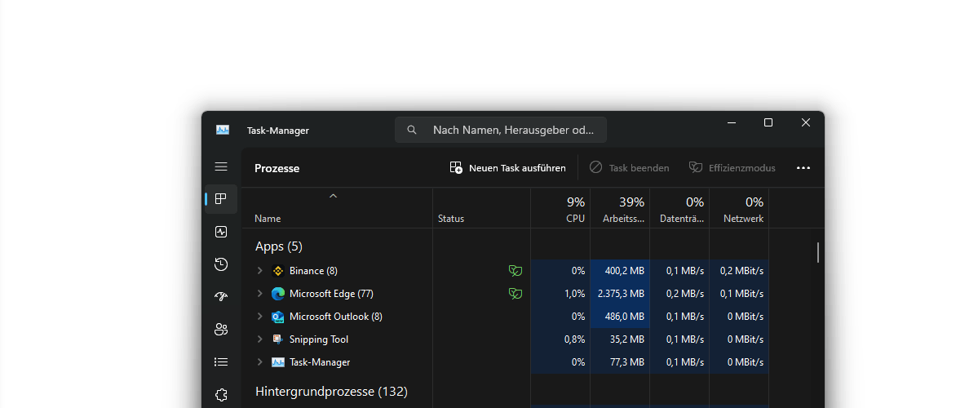The height and width of the screenshot is (408, 978).
Task: Click Effizienzmodus button
Action: coord(732,168)
